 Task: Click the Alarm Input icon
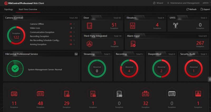click(133, 44)
